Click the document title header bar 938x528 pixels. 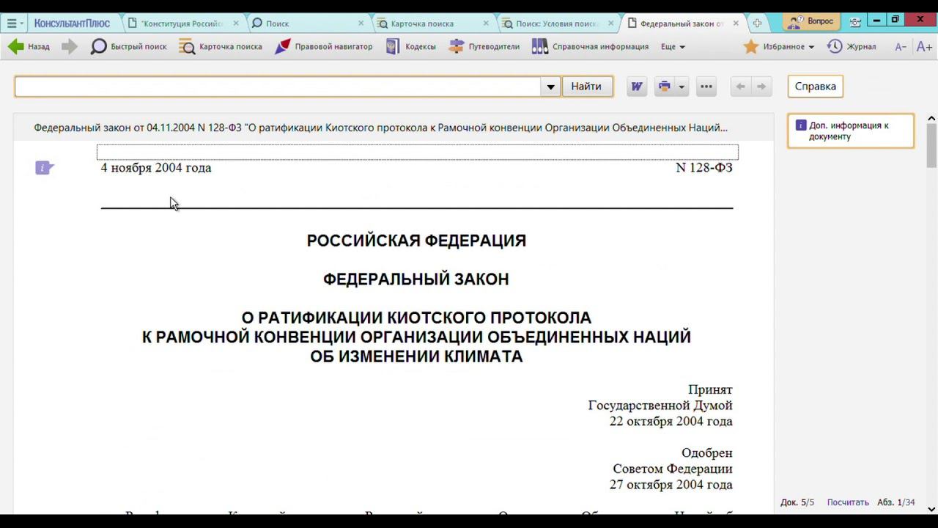pyautogui.click(x=394, y=128)
